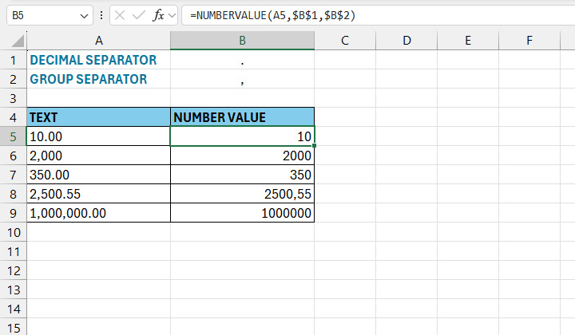Click the Cancel X icon in formula bar
This screenshot has height=335, width=575.
tap(120, 15)
